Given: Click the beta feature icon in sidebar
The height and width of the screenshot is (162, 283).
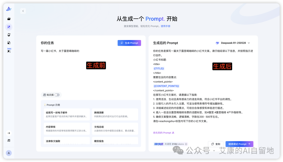Looking at the screenshot, I should [x=9, y=51].
